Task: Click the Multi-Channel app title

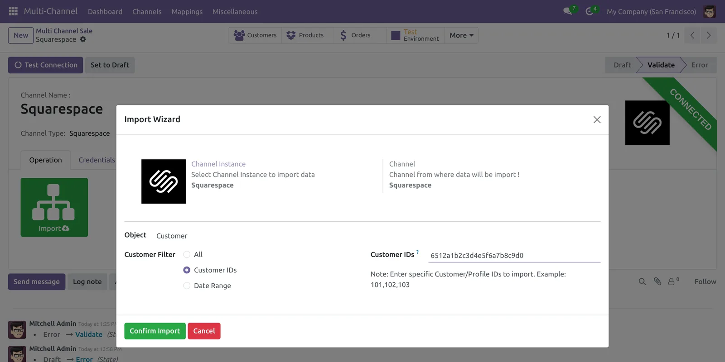Action: [51, 11]
